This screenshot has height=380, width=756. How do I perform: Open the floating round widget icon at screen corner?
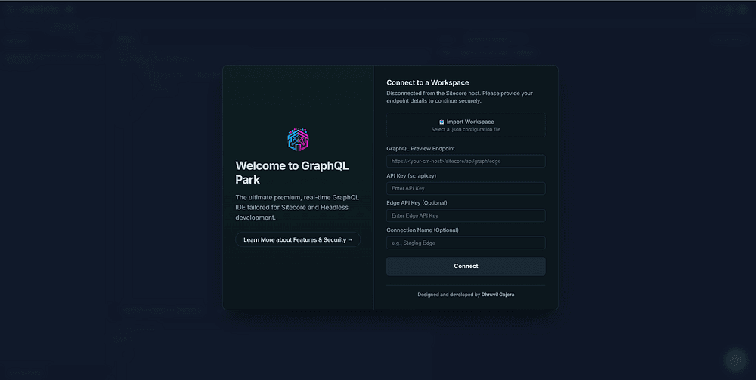(x=736, y=360)
